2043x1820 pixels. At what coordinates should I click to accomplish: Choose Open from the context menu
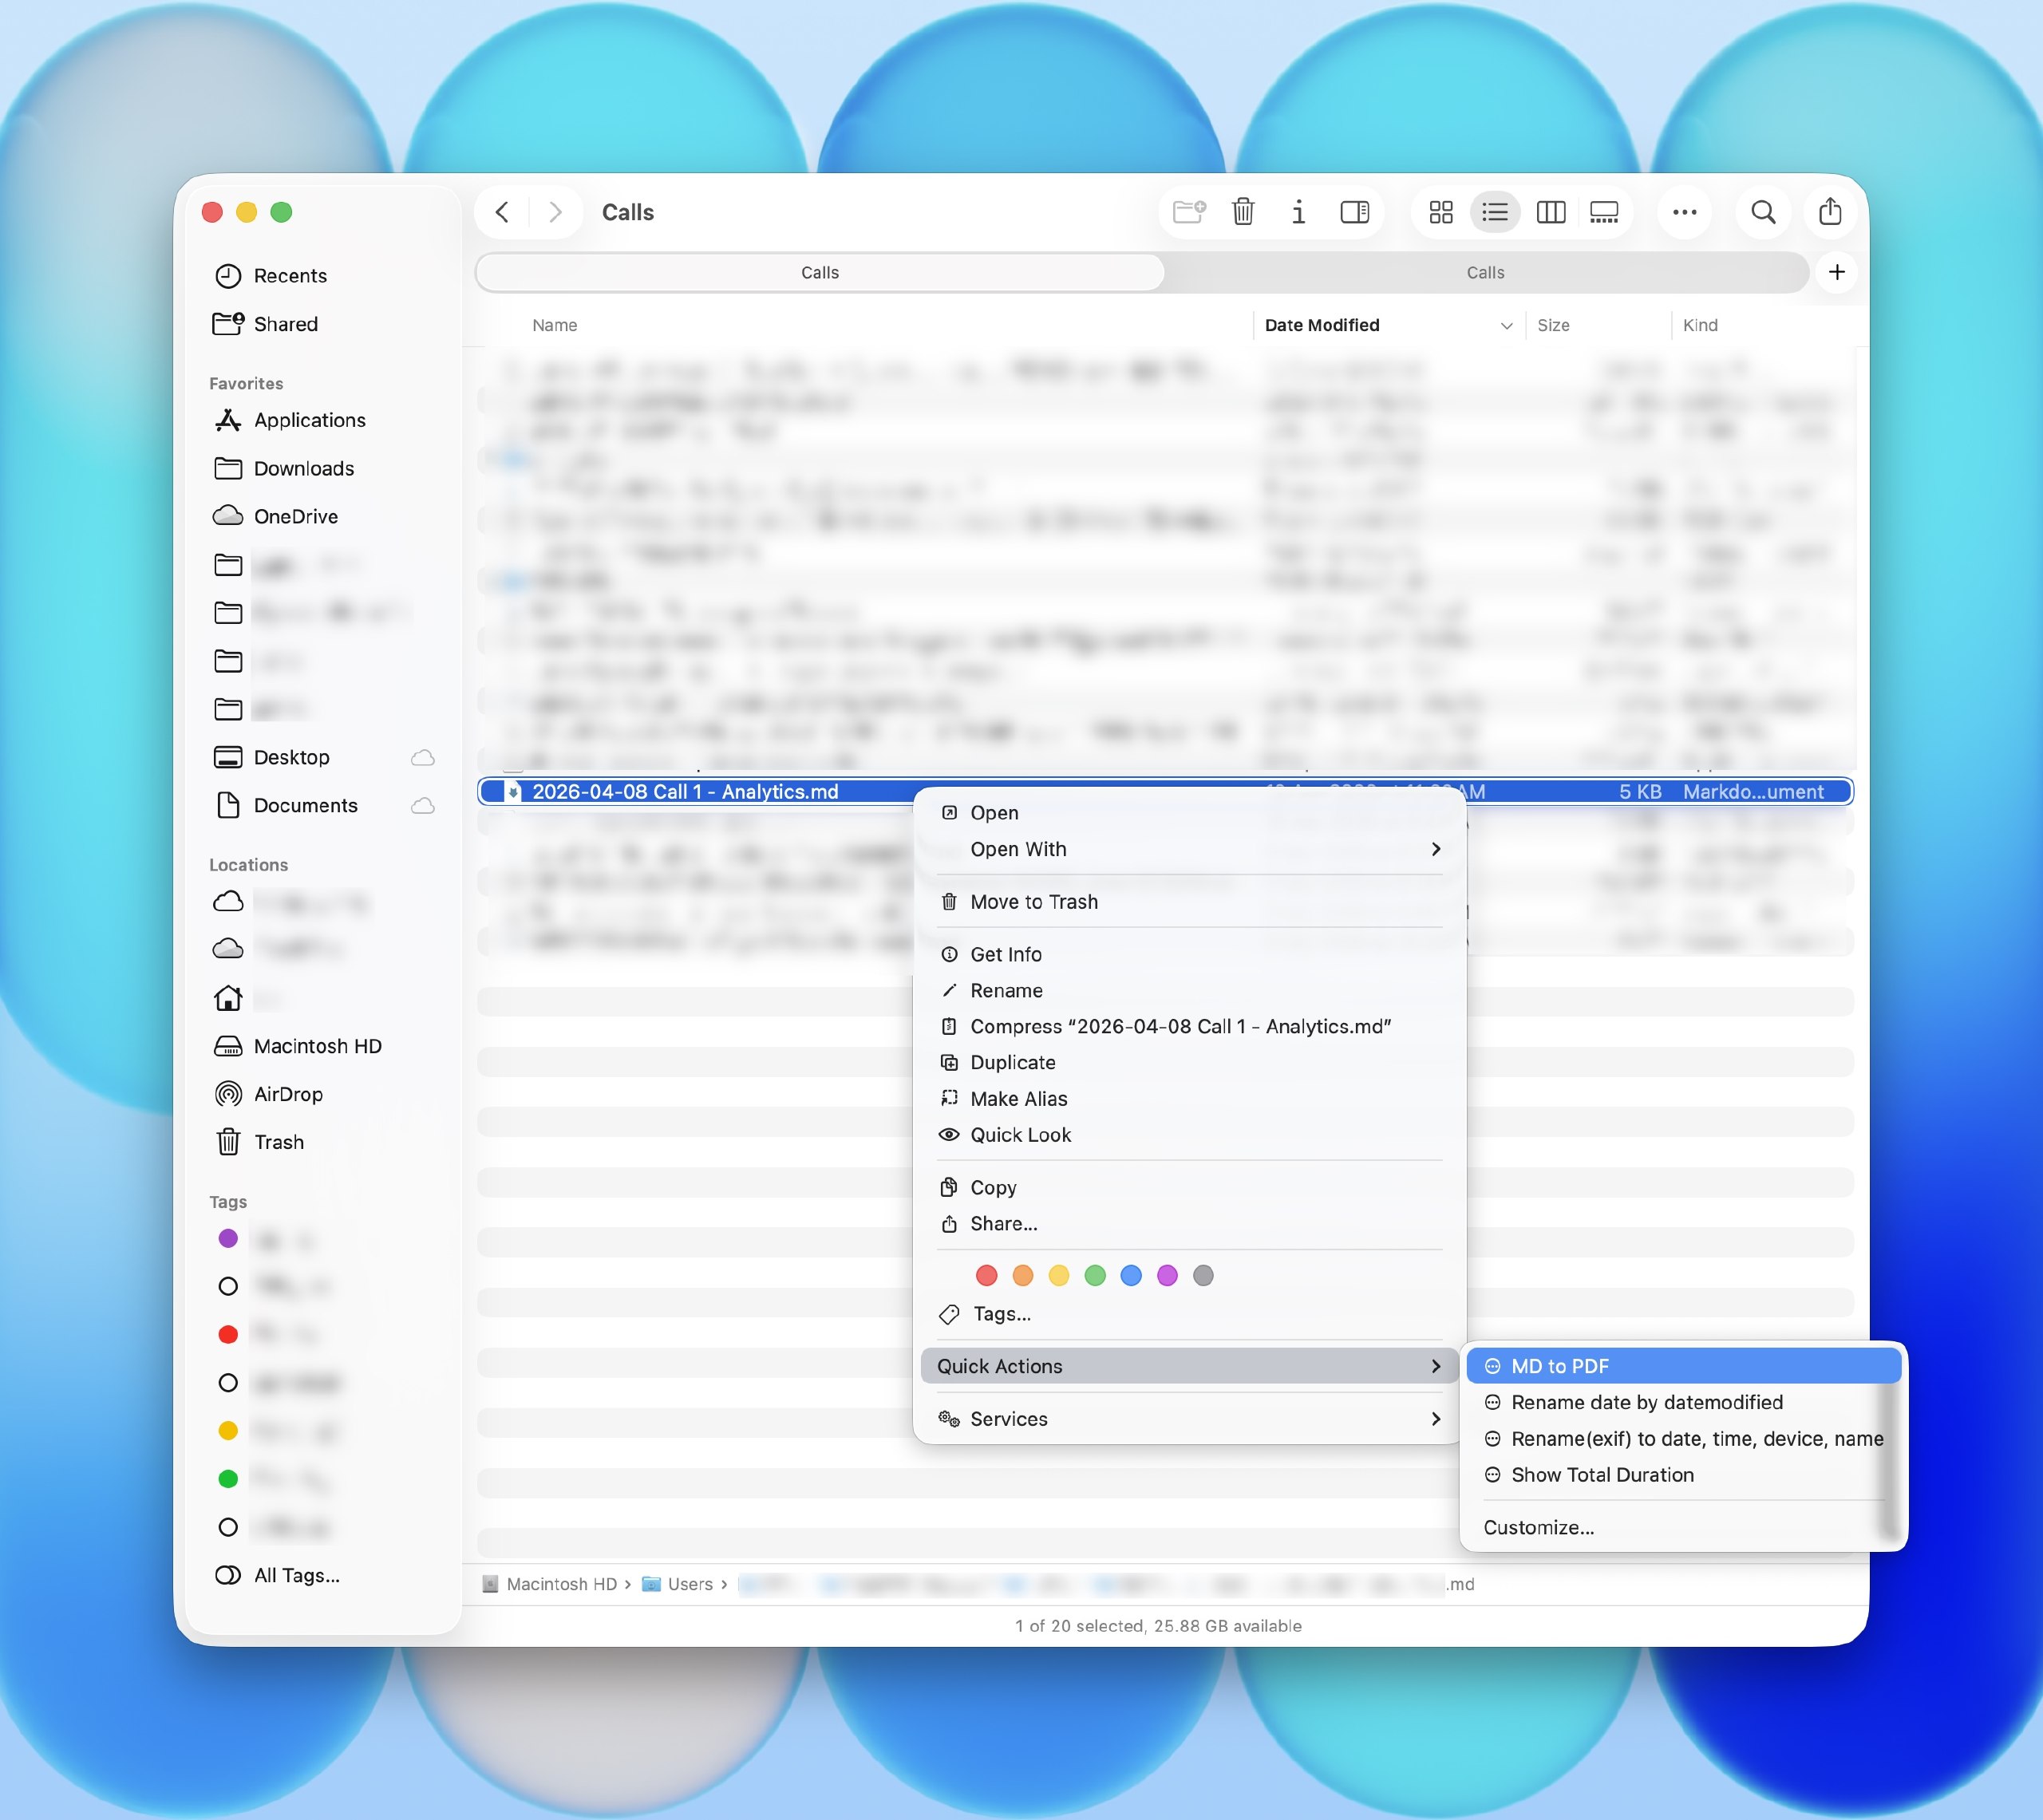(1189, 813)
